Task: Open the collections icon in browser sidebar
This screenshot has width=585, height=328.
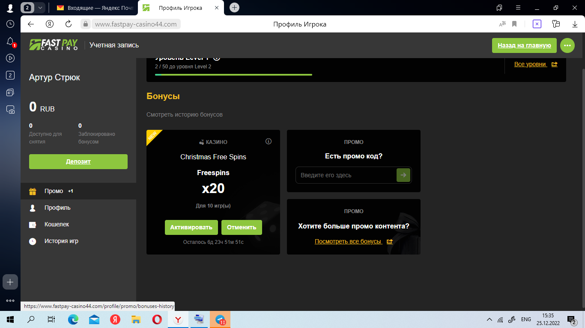Action: point(10,92)
